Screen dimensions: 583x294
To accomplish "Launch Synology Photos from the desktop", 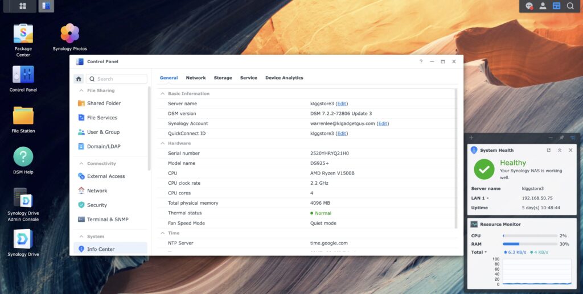I will [x=69, y=34].
